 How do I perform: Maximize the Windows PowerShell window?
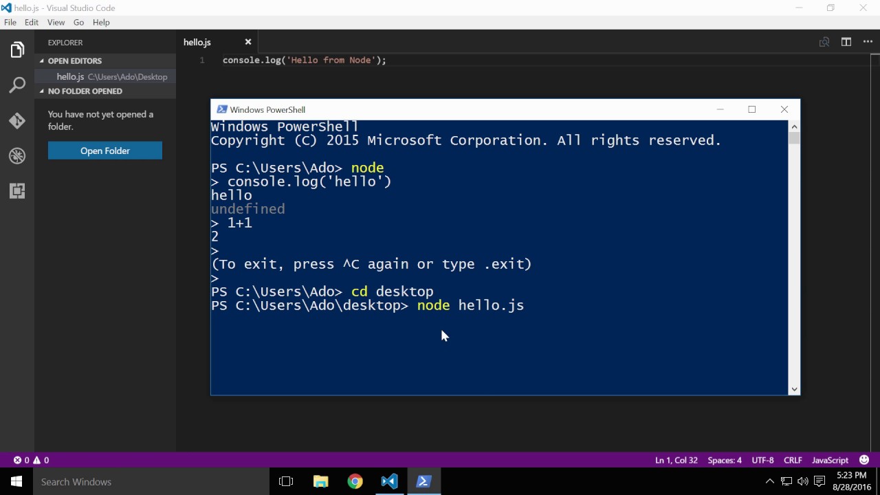tap(751, 109)
